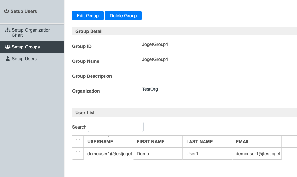The height and width of the screenshot is (177, 297).
Task: Tick the select-all checkbox in the table header
Action: click(78, 141)
